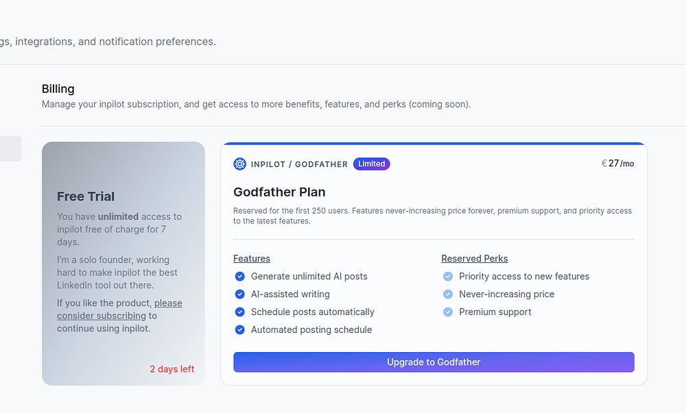Click the Reserved Perks heading
The image size is (686, 413).
click(475, 258)
